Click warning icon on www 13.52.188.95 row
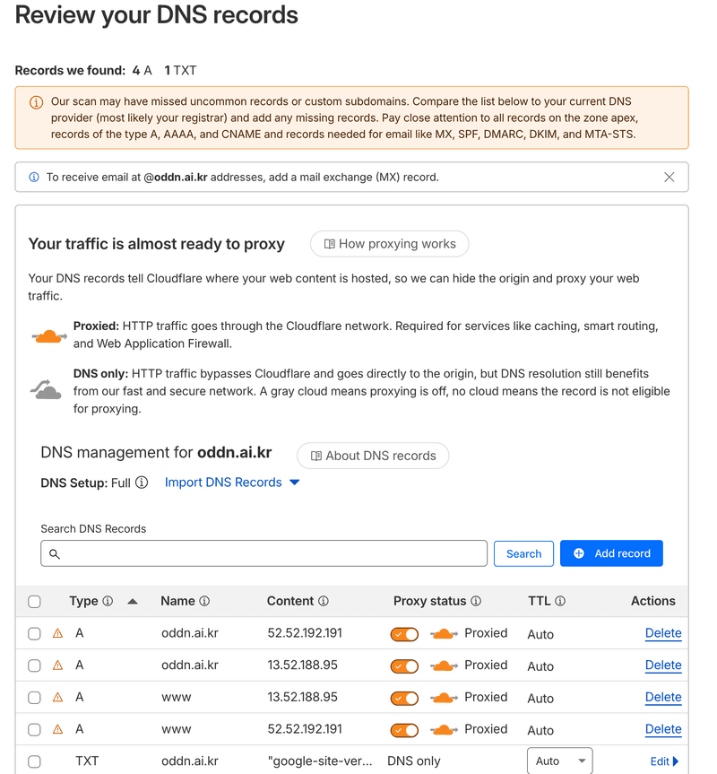The width and height of the screenshot is (717, 774). coord(57,697)
